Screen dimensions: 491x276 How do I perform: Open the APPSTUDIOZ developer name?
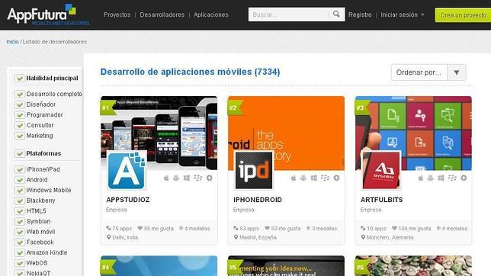click(x=128, y=200)
